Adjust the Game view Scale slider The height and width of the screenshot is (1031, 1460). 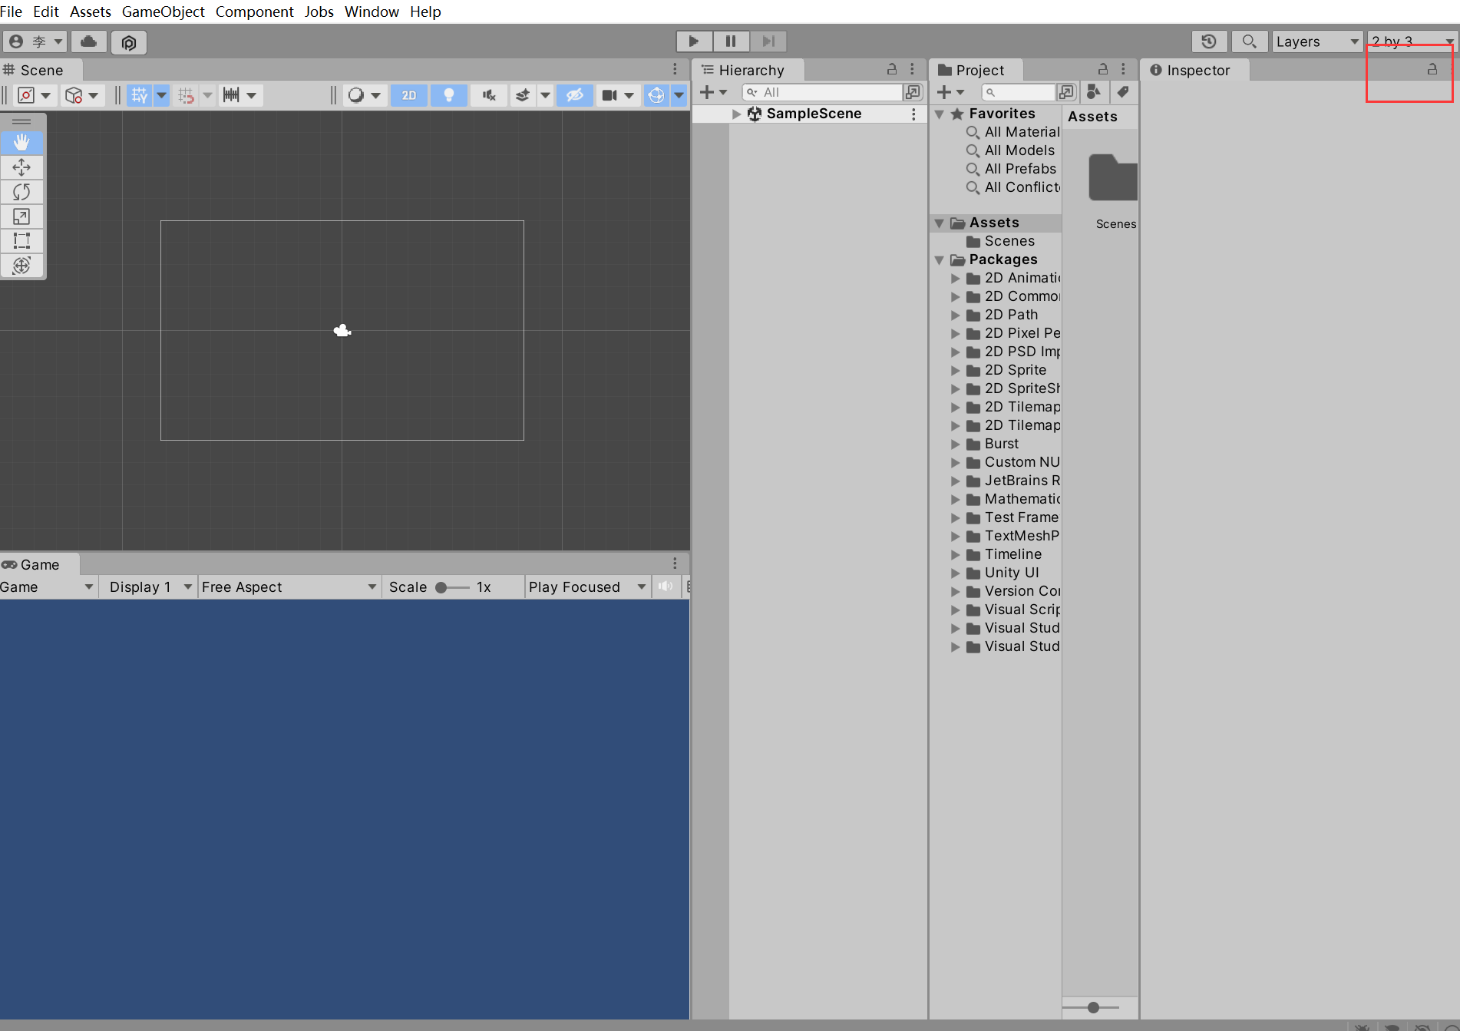(x=452, y=587)
